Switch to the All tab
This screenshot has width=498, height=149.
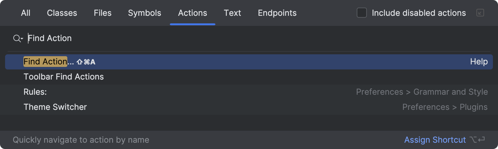[x=26, y=13]
